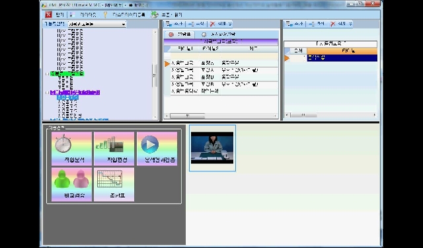Open the line graph chart tile

114,185
